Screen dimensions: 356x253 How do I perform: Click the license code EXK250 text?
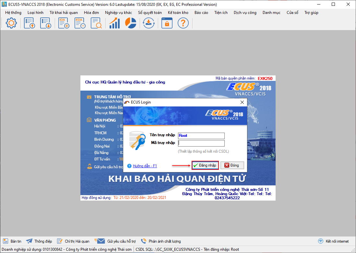265,79
